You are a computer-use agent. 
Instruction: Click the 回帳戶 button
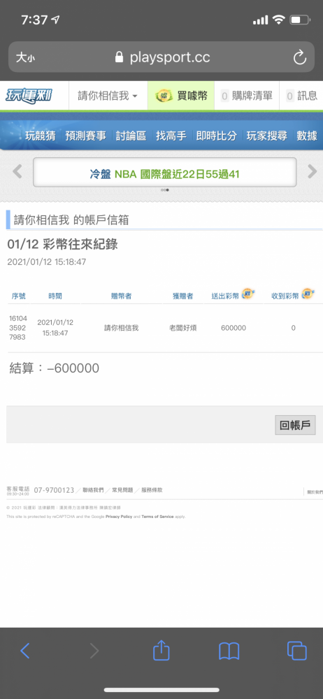click(295, 425)
